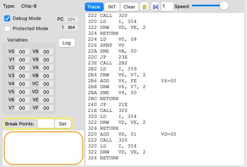Click trace line '22A SNE VA, 00'

tap(112, 51)
